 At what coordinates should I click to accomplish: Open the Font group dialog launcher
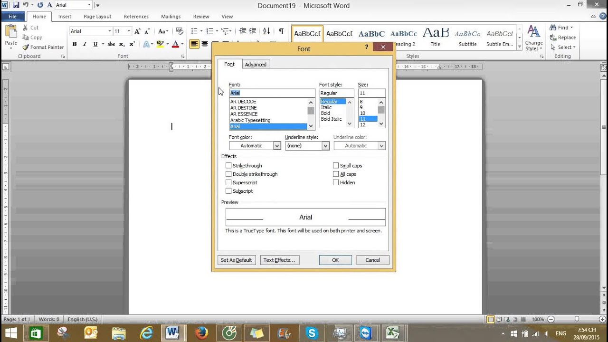pos(183,57)
